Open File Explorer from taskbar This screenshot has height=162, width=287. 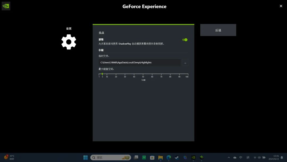pyautogui.click(x=160, y=157)
